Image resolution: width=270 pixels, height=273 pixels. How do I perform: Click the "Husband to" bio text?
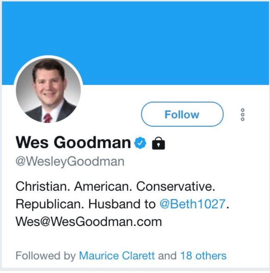[x=122, y=204]
